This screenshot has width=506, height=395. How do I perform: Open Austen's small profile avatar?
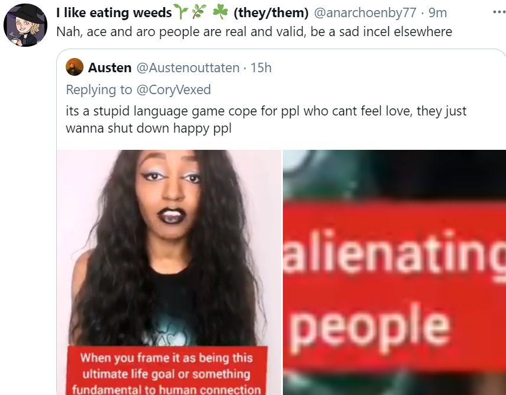(75, 67)
